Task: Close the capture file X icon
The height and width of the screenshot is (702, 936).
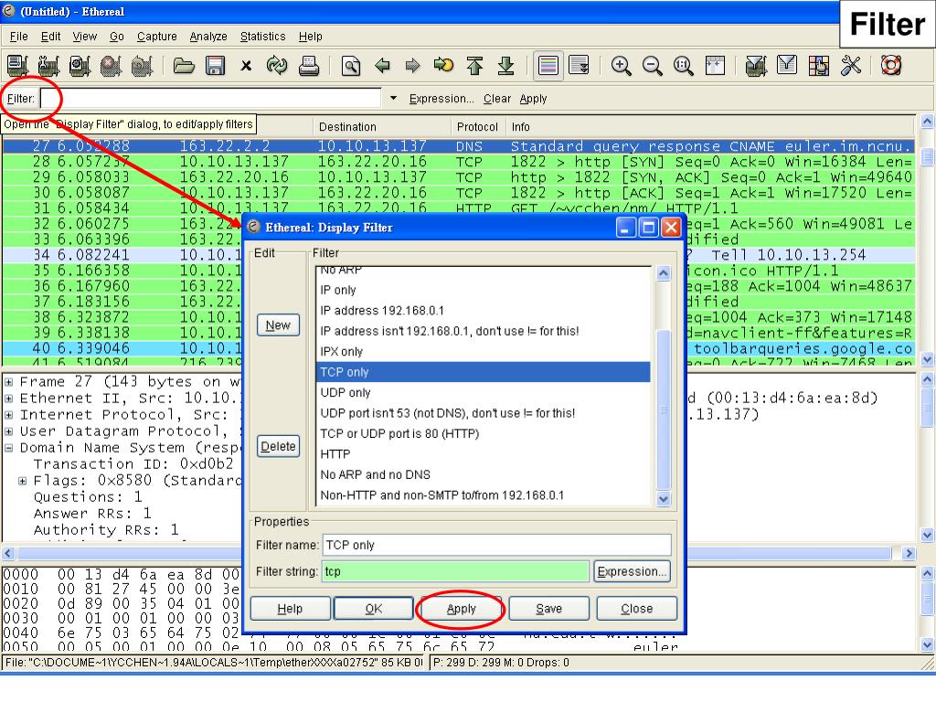Action: tap(246, 65)
